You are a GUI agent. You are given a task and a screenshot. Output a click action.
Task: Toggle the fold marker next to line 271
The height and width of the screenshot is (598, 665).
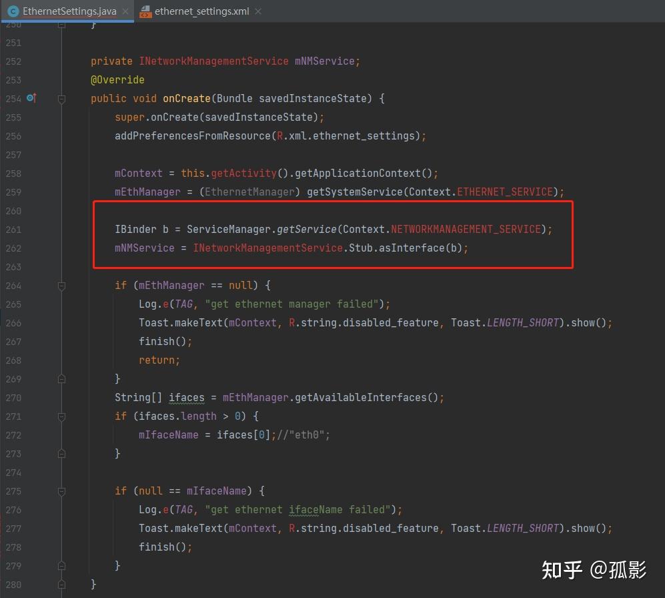point(61,416)
